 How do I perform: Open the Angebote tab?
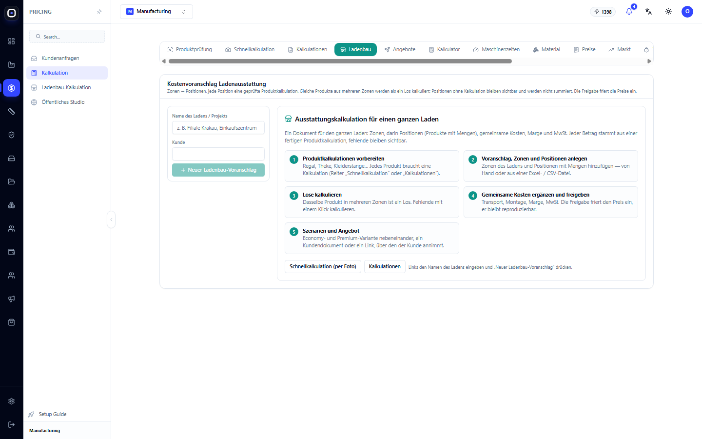click(400, 50)
